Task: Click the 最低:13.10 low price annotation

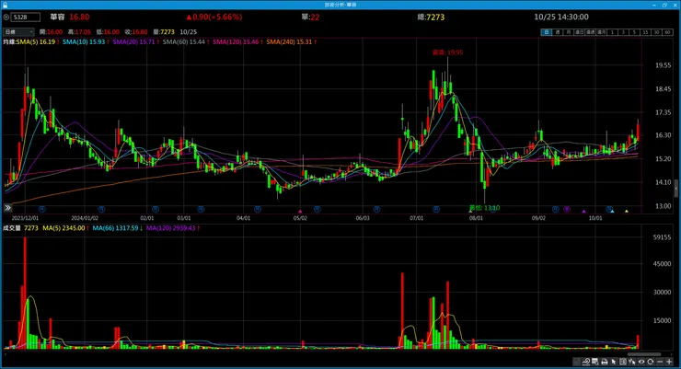Action: coord(484,208)
